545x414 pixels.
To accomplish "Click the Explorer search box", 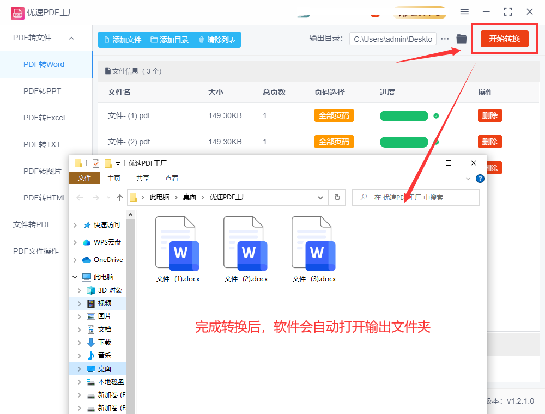I will click(x=416, y=198).
